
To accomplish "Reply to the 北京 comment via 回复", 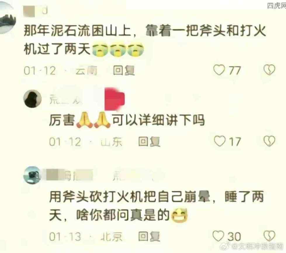I will 149,236.
